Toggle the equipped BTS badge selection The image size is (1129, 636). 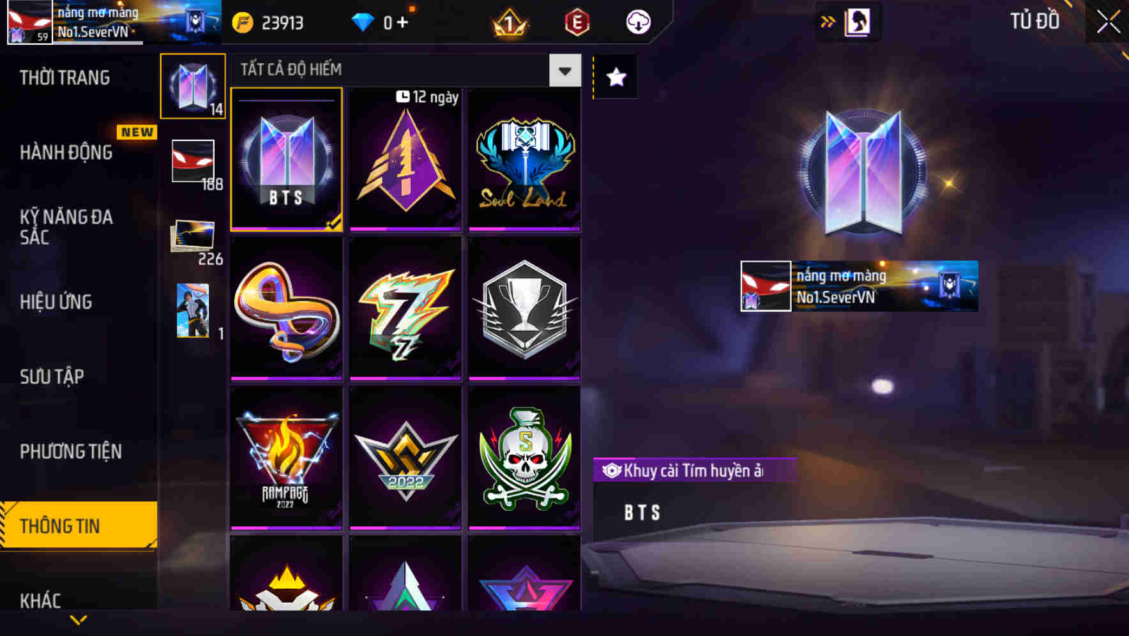(x=286, y=160)
